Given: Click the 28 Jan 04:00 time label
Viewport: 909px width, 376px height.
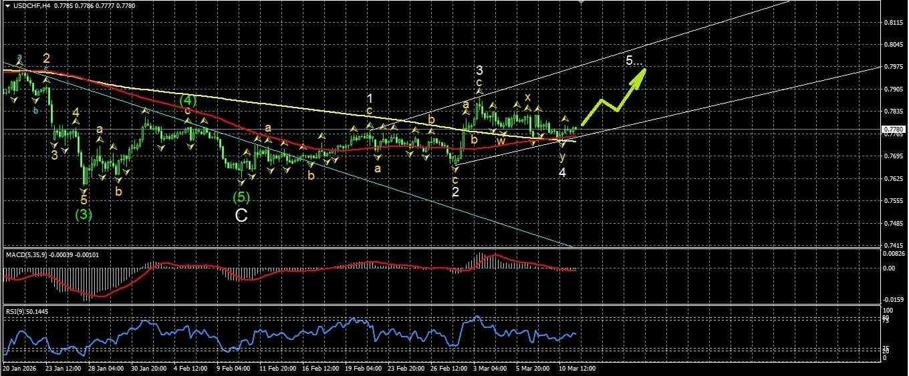Looking at the screenshot, I should tap(106, 368).
